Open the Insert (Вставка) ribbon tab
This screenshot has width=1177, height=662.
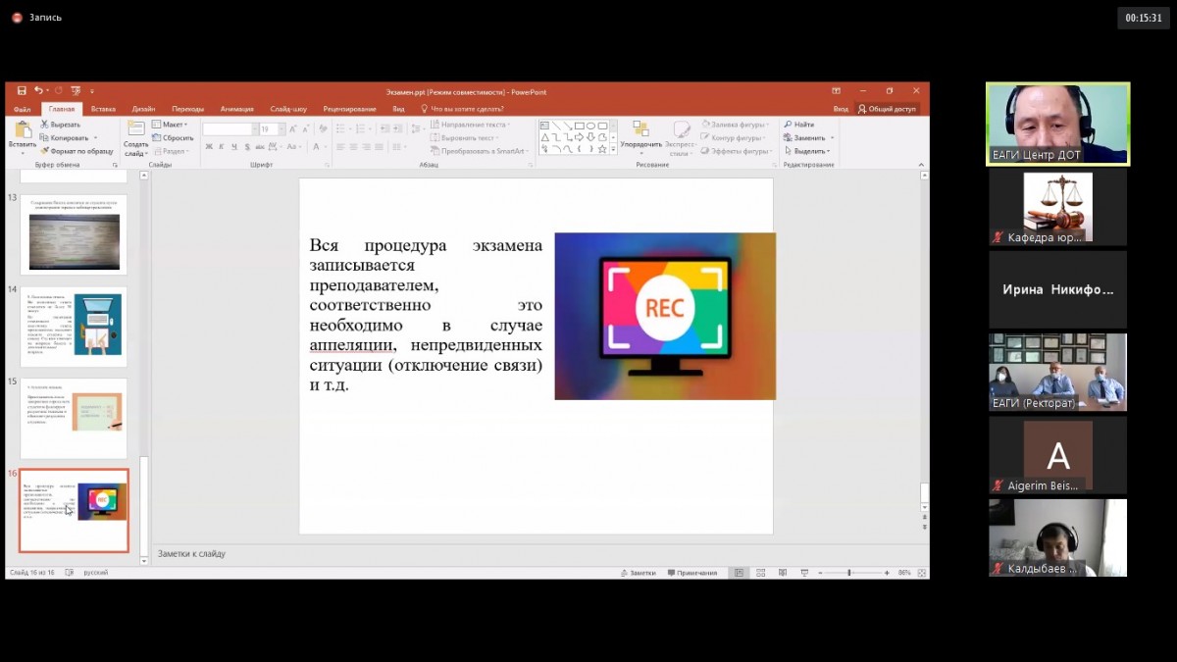coord(103,109)
